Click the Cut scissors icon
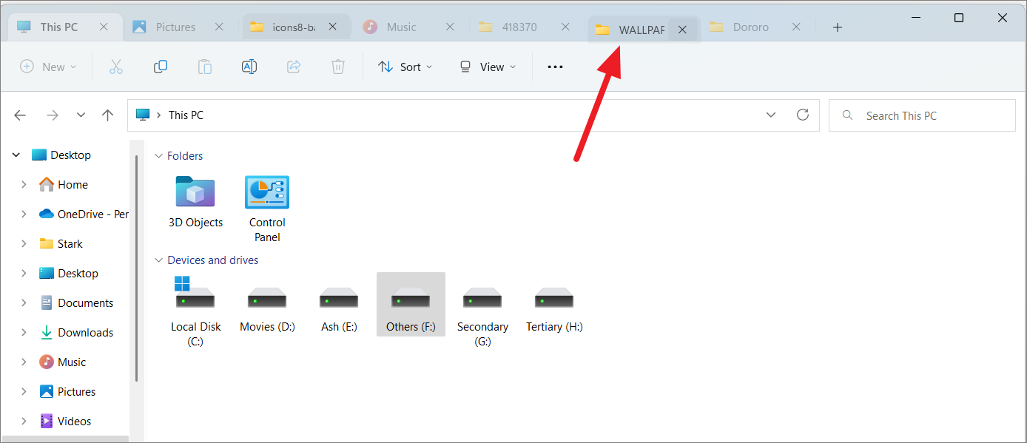The height and width of the screenshot is (443, 1027). [115, 67]
